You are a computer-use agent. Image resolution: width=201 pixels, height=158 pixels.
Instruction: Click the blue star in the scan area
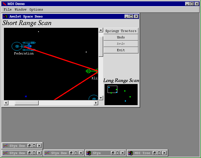coord(26,96)
